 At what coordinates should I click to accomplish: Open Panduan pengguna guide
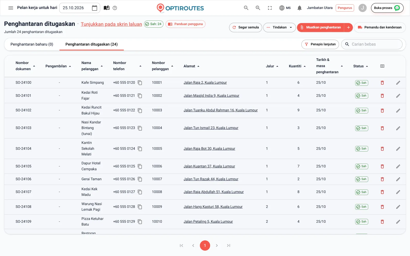(186, 24)
